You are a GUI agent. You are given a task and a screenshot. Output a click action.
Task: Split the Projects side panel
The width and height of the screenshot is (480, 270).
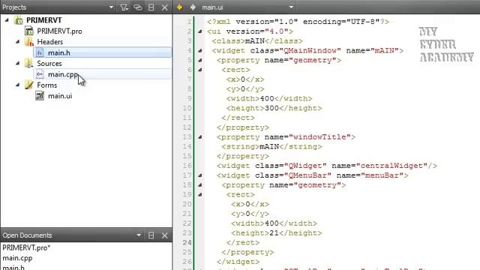click(151, 7)
